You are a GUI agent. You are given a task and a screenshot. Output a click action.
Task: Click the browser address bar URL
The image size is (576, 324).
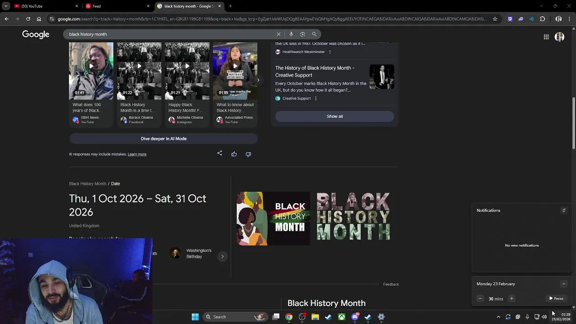pos(272,19)
